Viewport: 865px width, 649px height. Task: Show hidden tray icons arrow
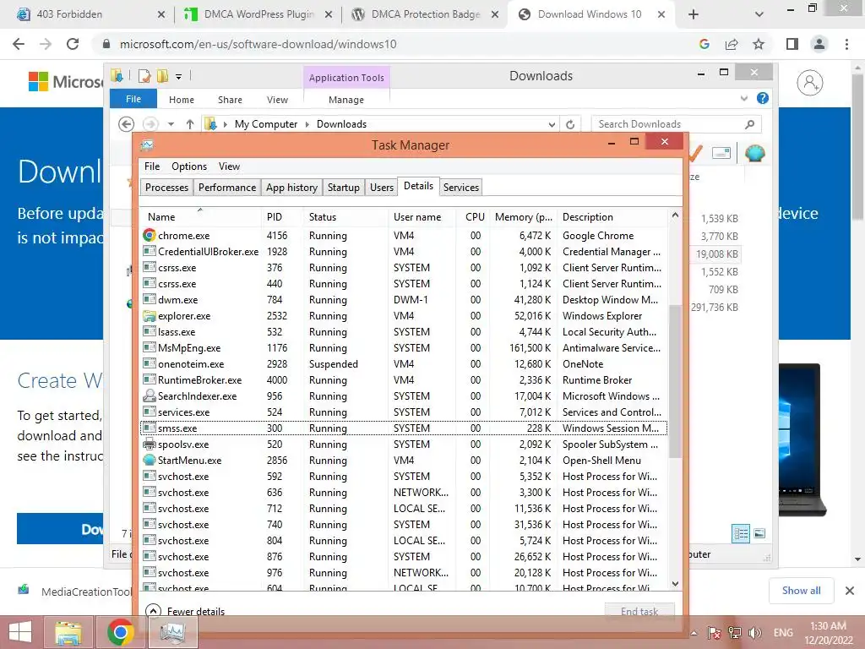click(694, 633)
